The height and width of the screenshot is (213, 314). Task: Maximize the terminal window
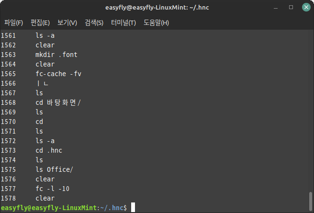[x=291, y=7]
